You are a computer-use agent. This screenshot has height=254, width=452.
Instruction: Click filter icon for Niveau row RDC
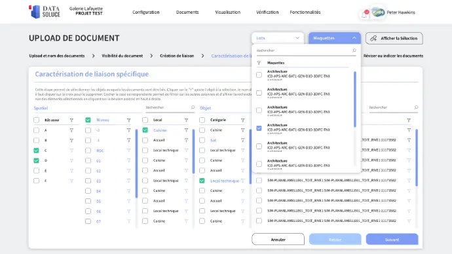click(129, 151)
